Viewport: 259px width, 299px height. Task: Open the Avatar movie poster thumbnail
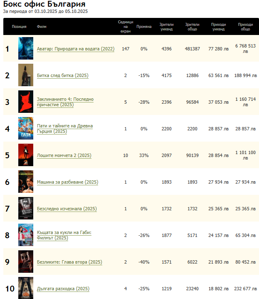pos(25,49)
